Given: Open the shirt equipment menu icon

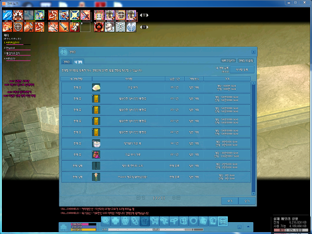Looking at the screenshot, I should 145,221.
